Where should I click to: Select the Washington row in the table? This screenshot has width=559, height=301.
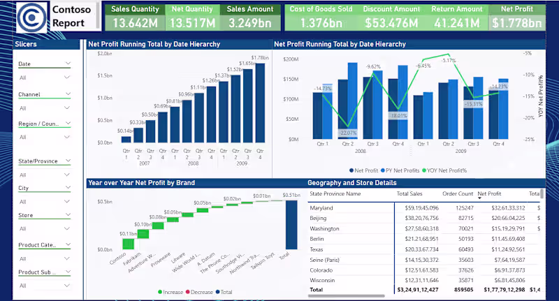(424, 228)
